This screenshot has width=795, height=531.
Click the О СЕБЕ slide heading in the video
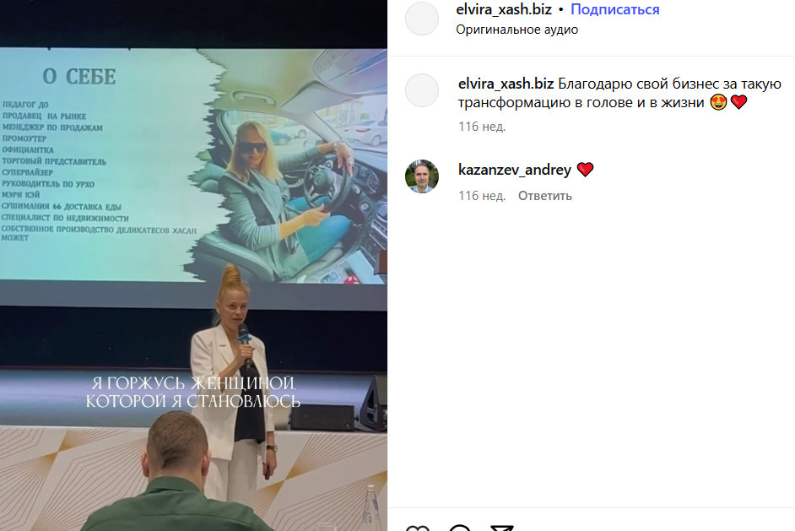pos(79,77)
